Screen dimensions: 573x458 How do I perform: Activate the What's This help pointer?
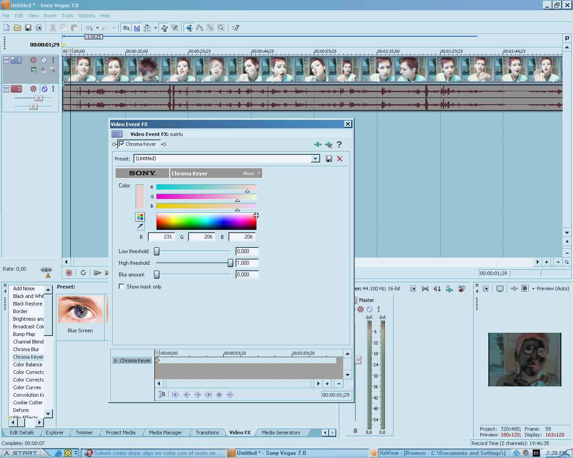pyautogui.click(x=235, y=28)
